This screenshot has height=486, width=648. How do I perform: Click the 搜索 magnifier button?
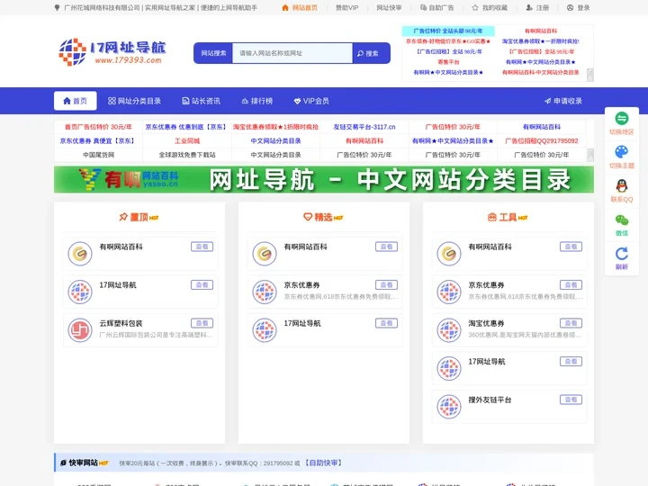click(371, 53)
